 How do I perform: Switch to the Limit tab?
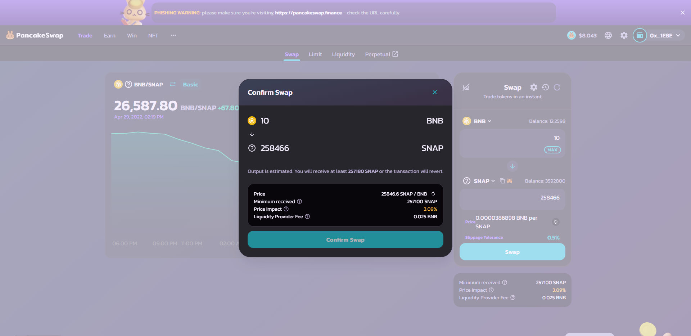tap(315, 54)
